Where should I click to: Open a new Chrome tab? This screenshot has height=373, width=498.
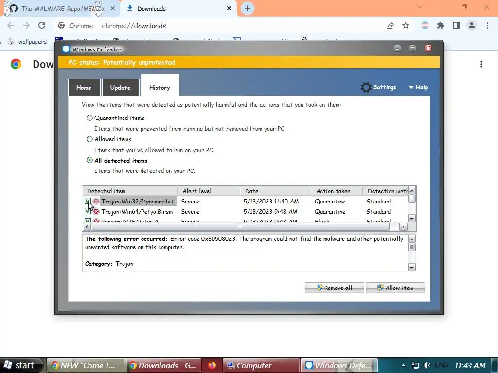point(248,9)
